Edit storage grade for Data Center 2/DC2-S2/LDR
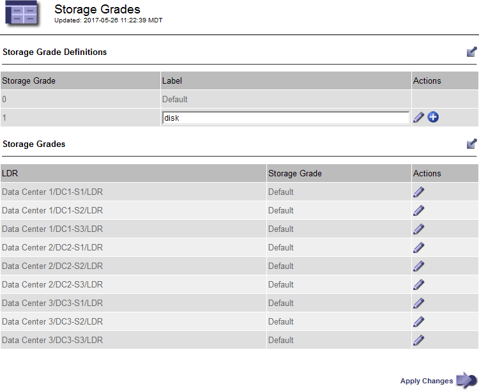This screenshot has height=391, width=479. 418,266
